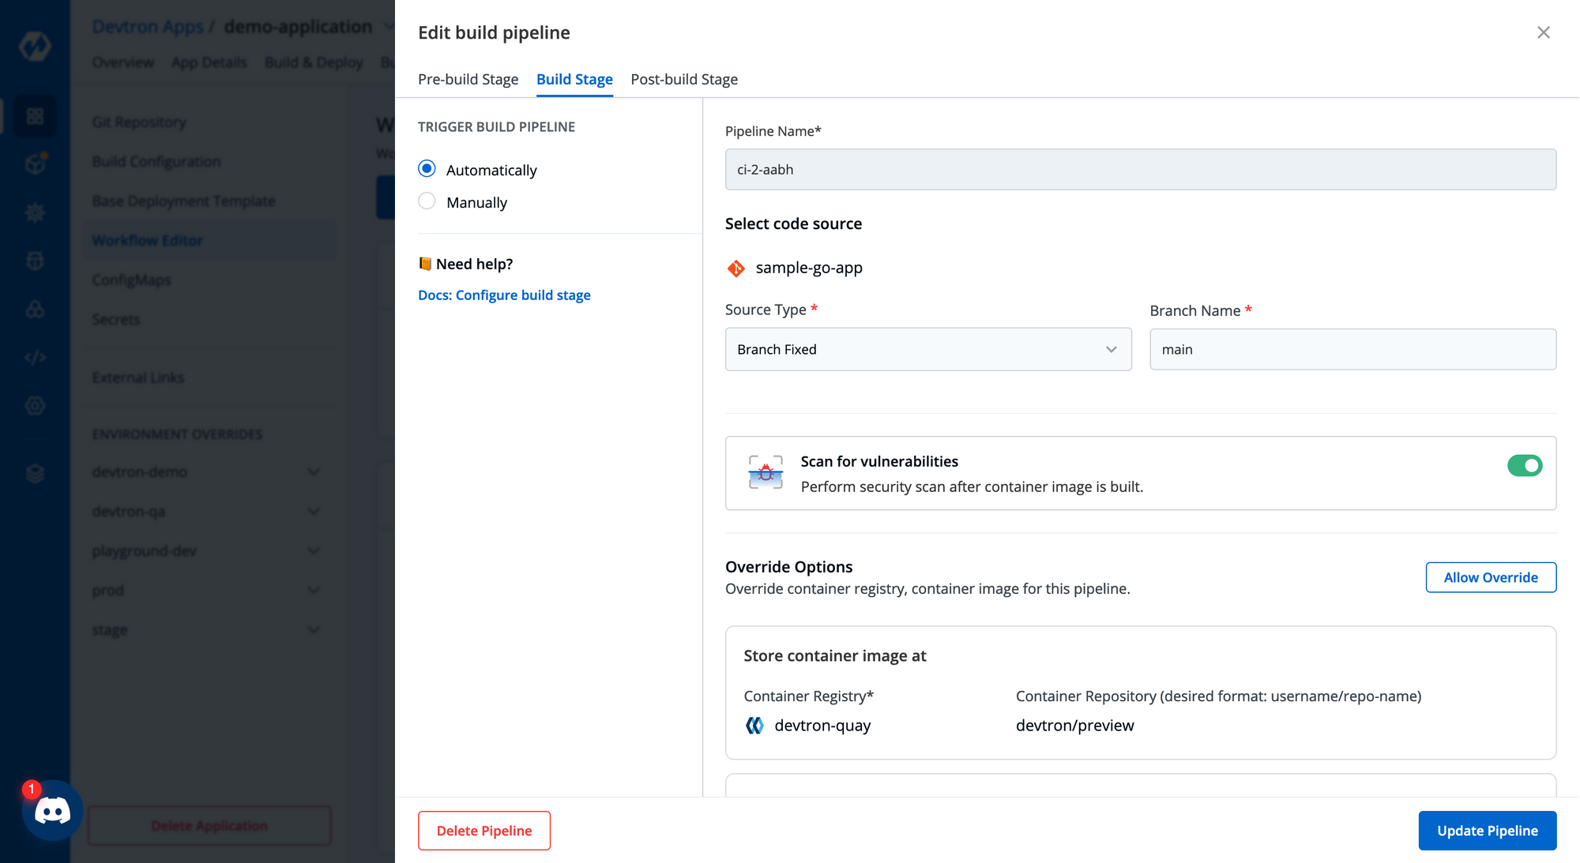
Task: Click the vulnerability scan bug icon
Action: (766, 473)
